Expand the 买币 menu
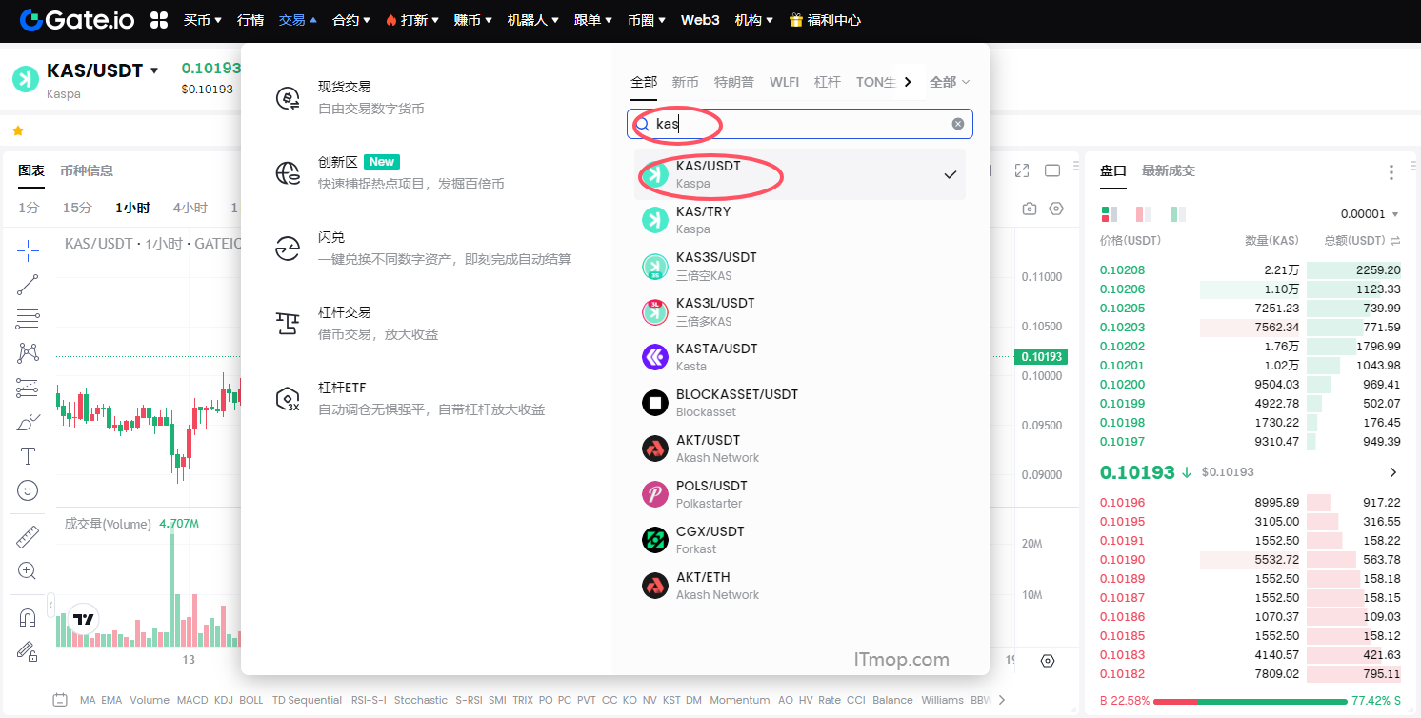1421x718 pixels. coord(203,19)
